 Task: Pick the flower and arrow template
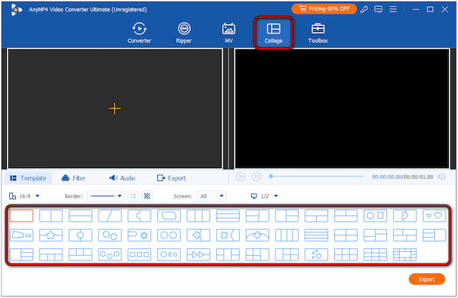click(x=227, y=235)
